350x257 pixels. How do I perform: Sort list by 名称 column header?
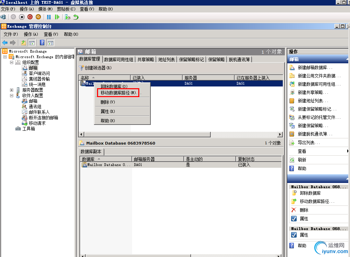104,78
